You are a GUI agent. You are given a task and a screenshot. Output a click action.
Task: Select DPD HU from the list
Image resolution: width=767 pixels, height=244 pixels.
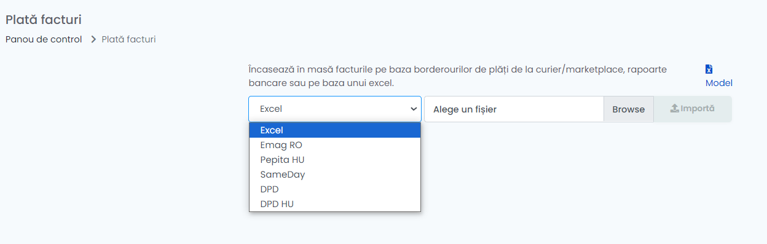coord(335,204)
